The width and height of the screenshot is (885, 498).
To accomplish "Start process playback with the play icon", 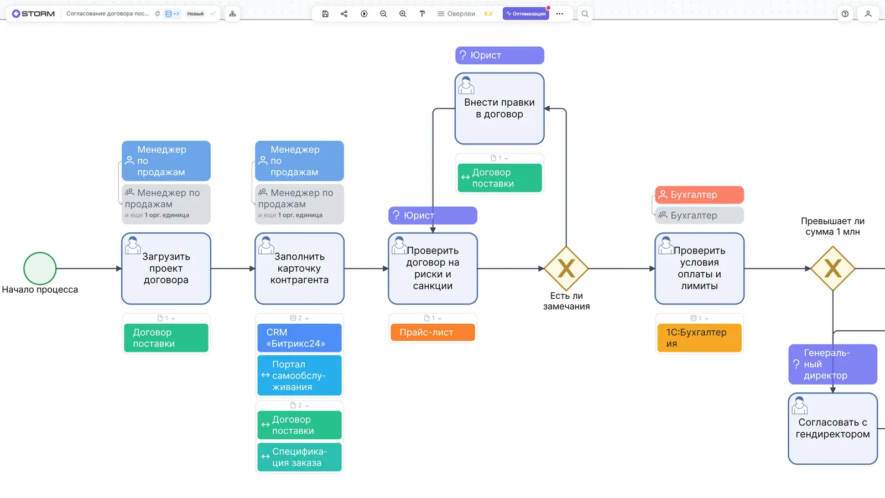I will click(x=364, y=14).
